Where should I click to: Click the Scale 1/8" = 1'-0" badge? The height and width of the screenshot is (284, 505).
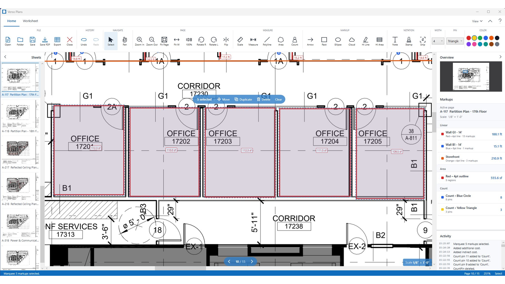coord(417,263)
